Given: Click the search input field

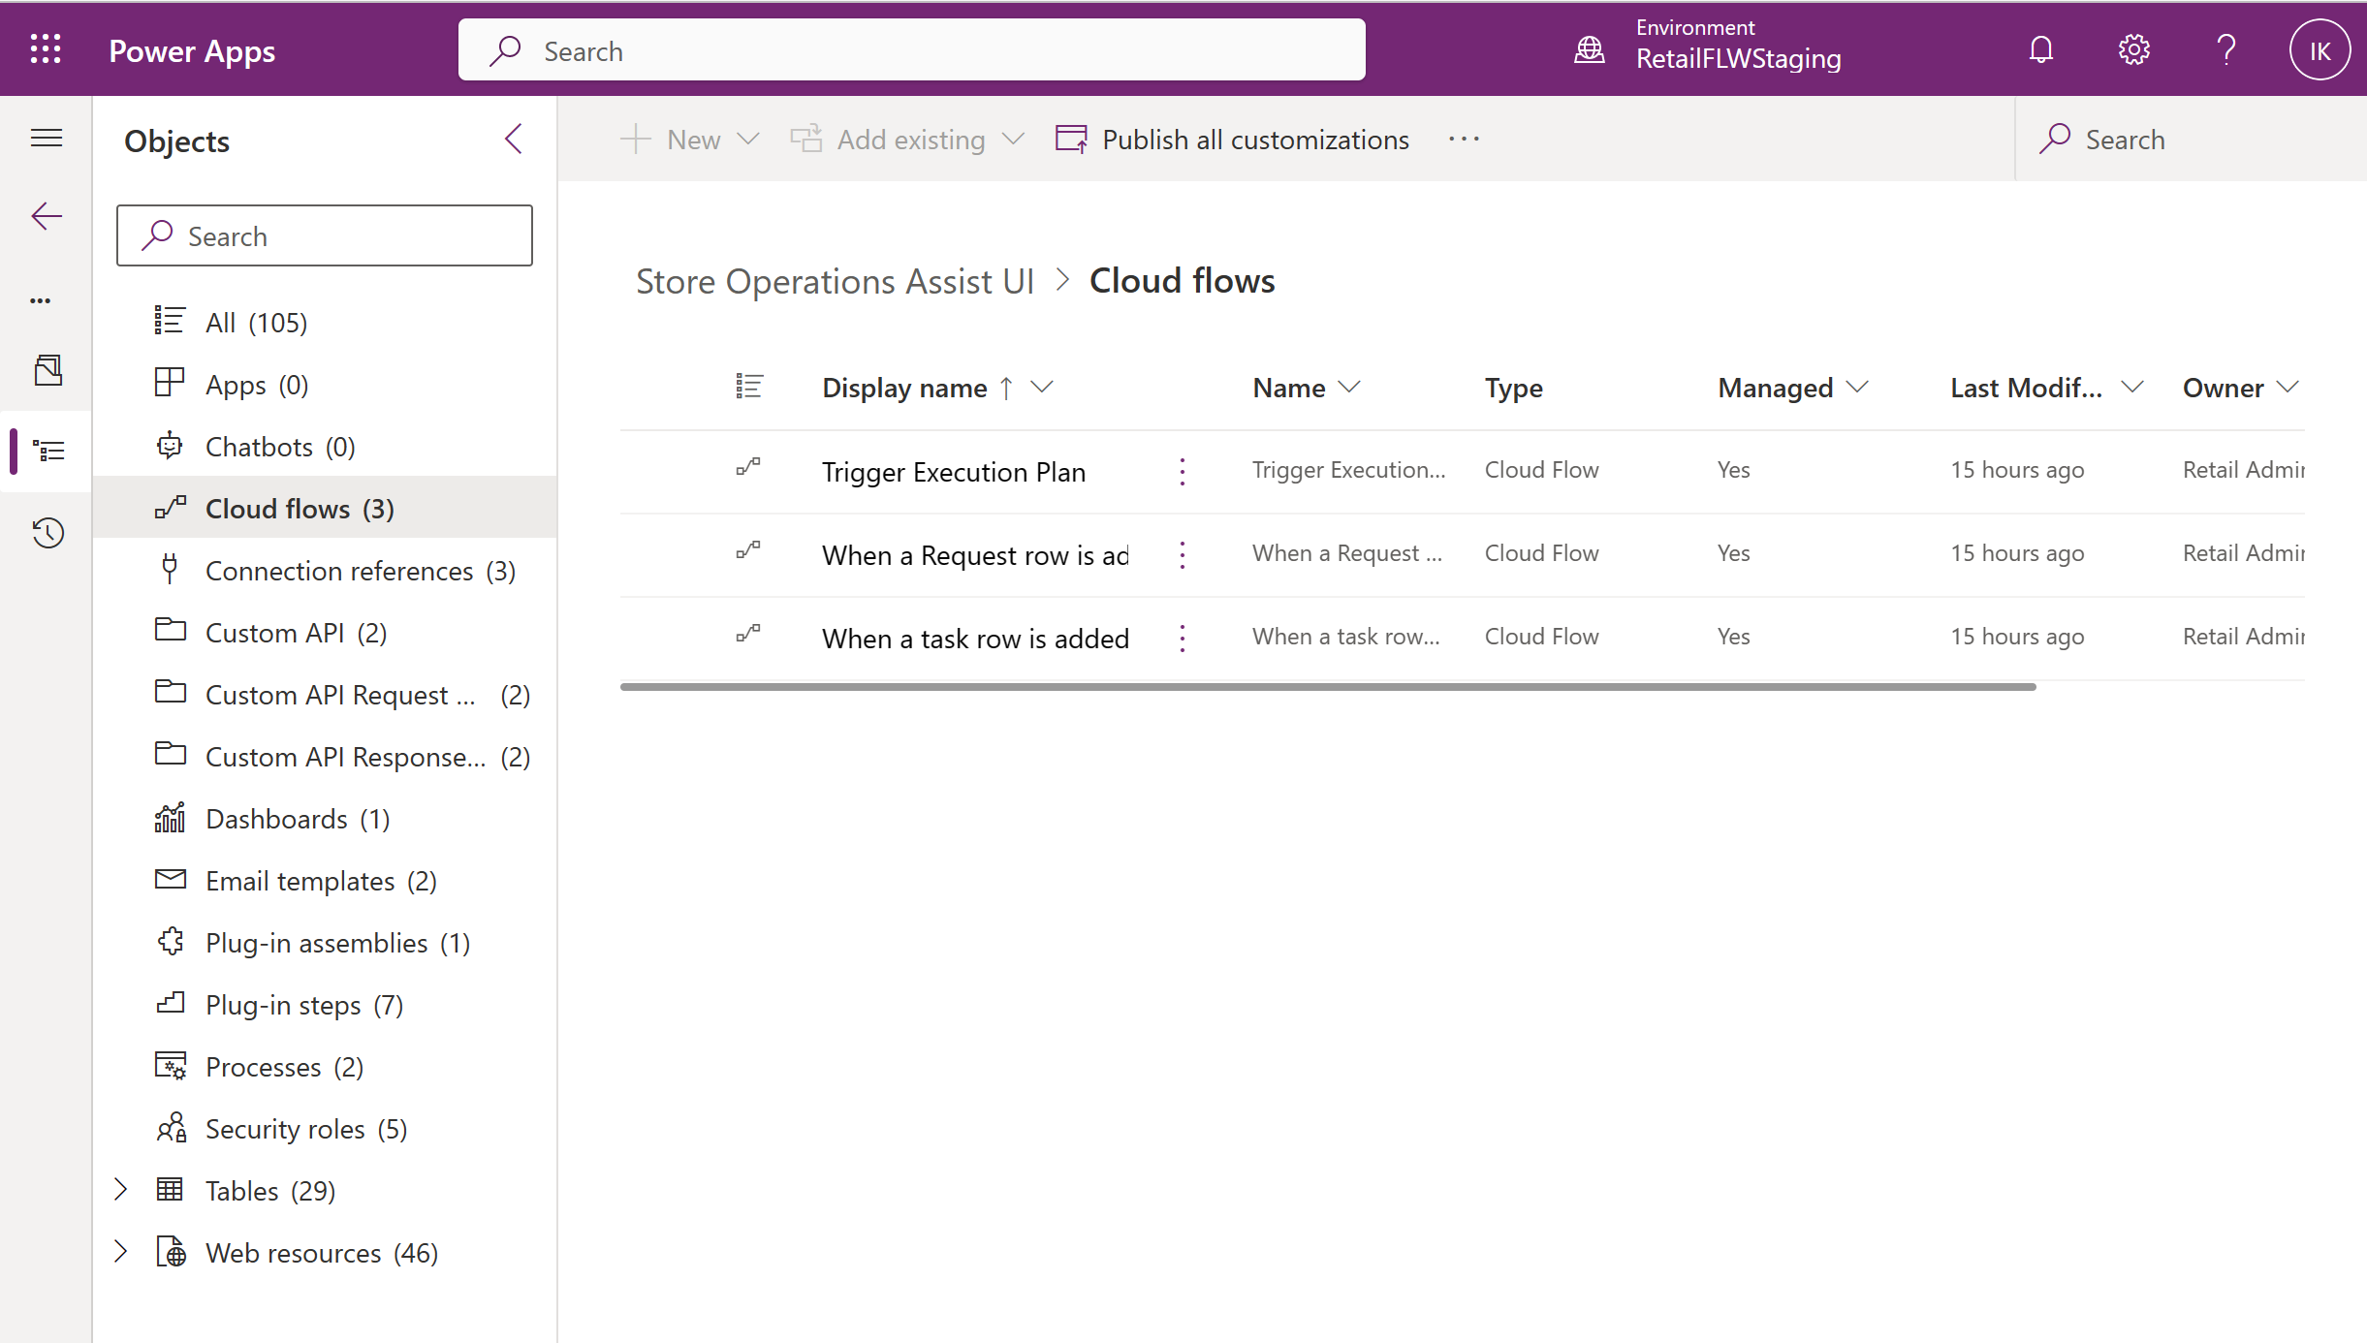Looking at the screenshot, I should pos(324,235).
